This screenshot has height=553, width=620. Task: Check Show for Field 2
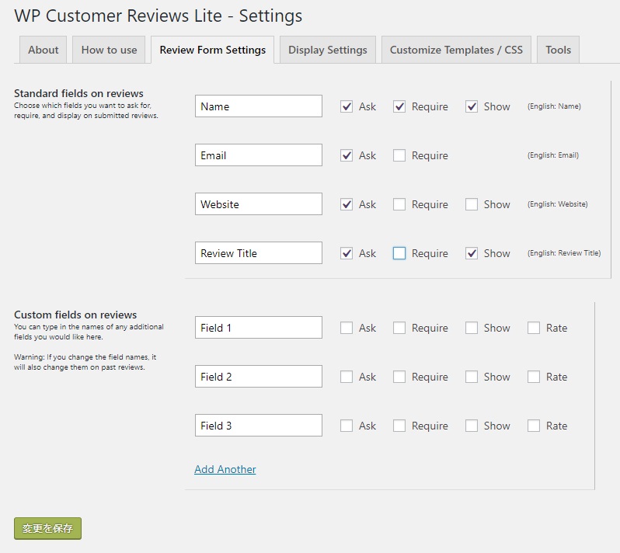tap(472, 377)
